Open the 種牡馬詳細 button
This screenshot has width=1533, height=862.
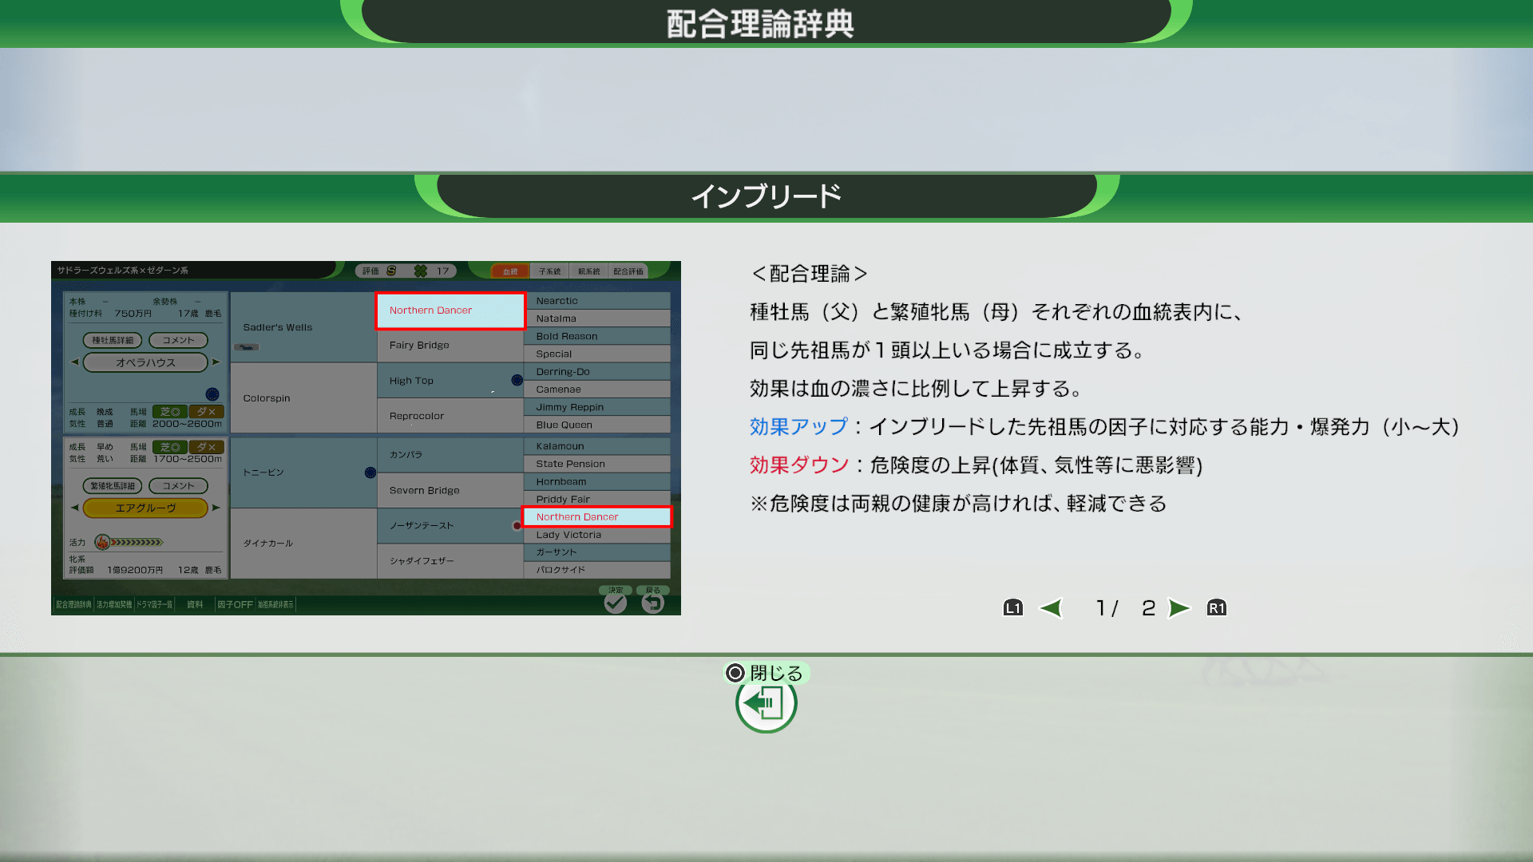(113, 340)
